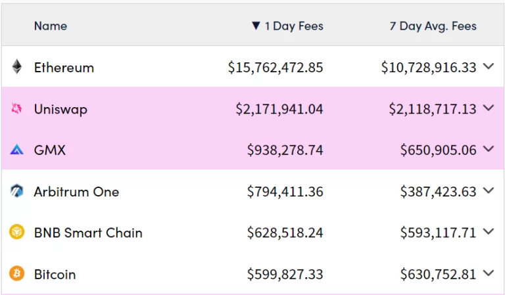Sort table by Name column header

pos(51,26)
